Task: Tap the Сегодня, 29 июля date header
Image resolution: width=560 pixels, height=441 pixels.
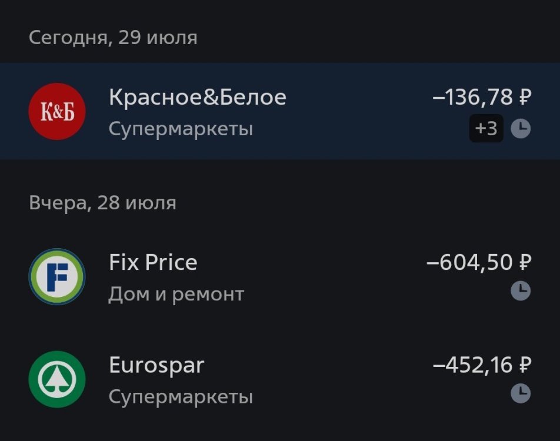Action: (x=113, y=38)
